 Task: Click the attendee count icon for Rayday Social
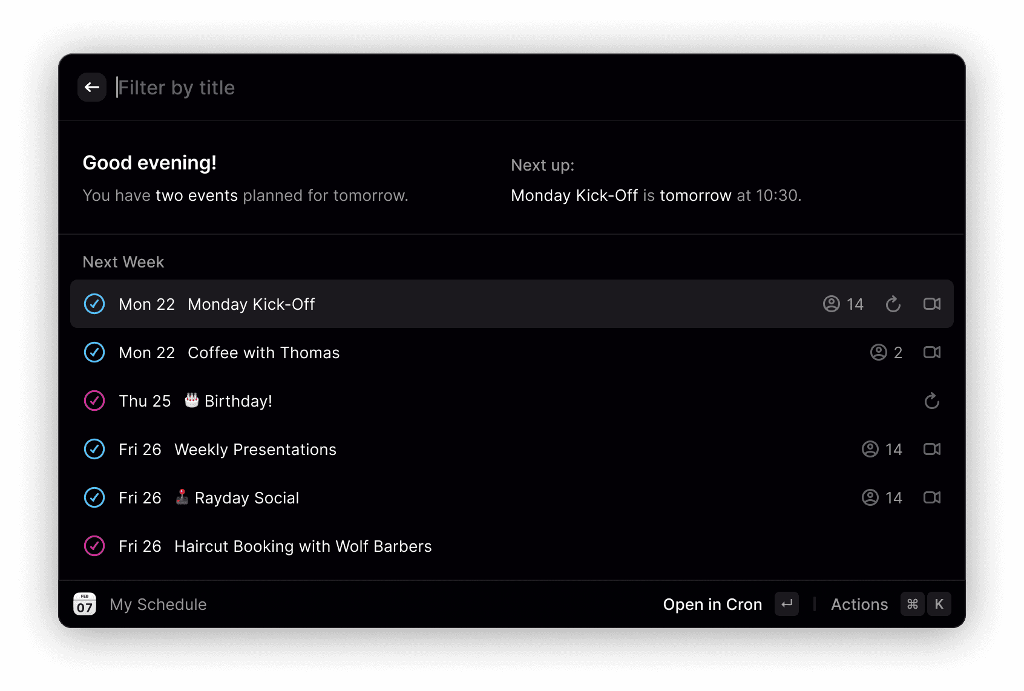click(870, 497)
